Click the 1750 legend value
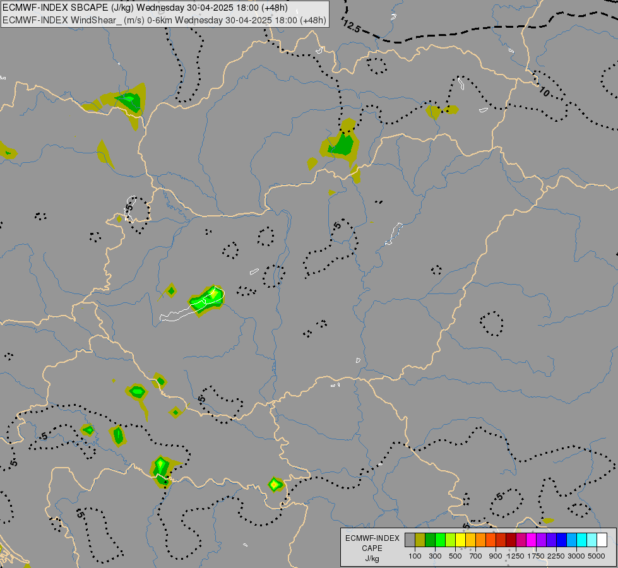This screenshot has height=568, width=618. [536, 556]
